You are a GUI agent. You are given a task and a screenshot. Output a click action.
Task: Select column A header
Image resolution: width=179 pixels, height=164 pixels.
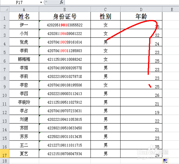[24, 9]
